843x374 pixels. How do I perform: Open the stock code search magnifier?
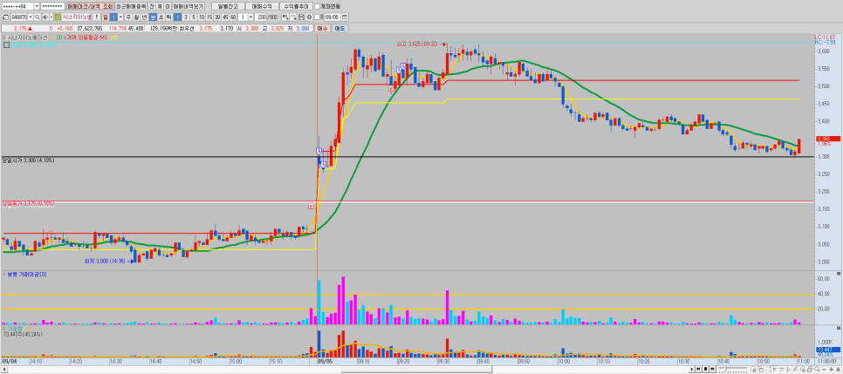(x=38, y=17)
